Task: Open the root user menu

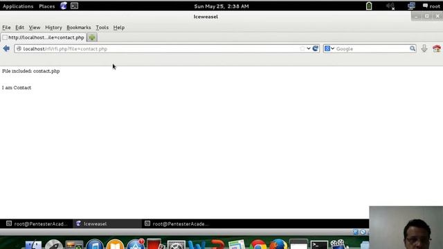Action: point(431,6)
